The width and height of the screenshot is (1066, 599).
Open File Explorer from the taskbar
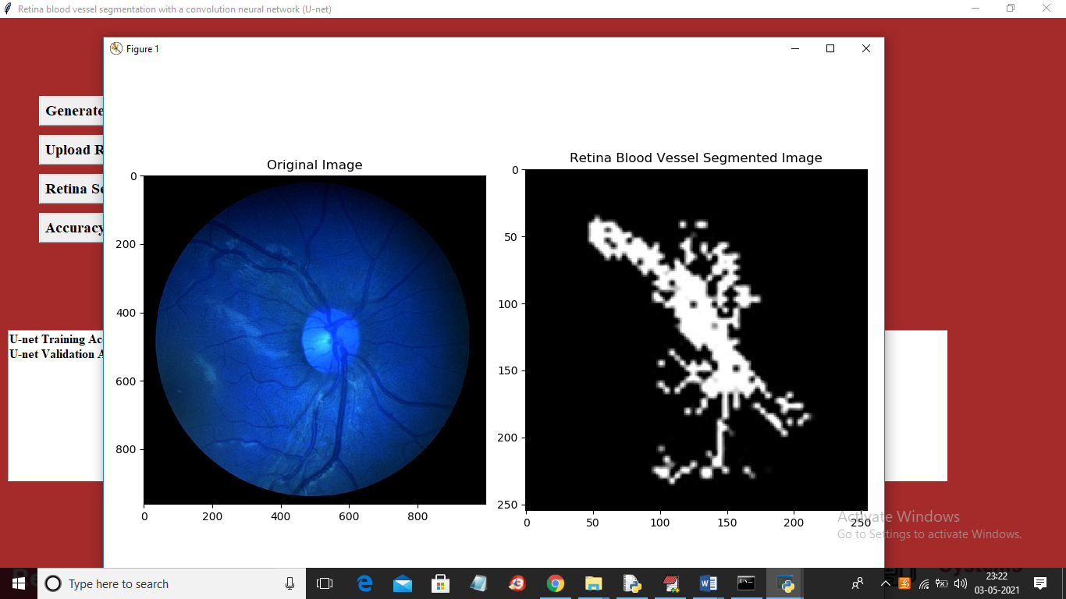pyautogui.click(x=594, y=583)
